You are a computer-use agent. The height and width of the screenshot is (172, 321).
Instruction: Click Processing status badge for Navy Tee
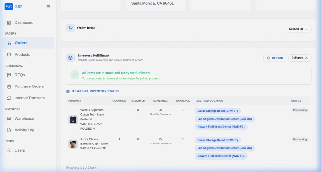(x=300, y=110)
